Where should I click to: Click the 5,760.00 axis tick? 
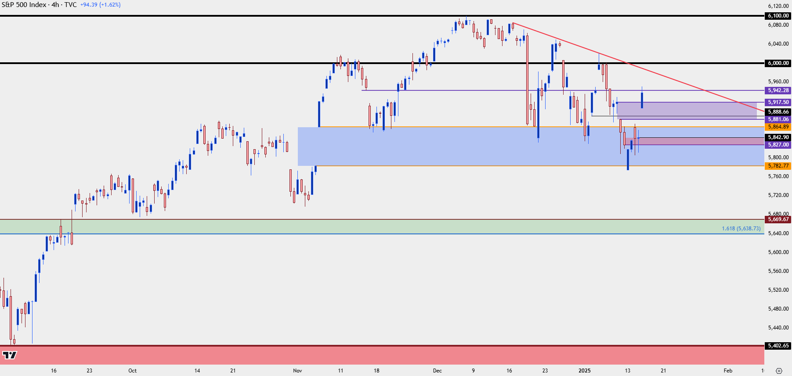tap(778, 176)
